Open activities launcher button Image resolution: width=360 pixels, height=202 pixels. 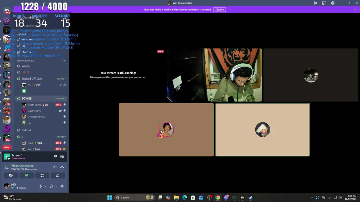(42, 175)
